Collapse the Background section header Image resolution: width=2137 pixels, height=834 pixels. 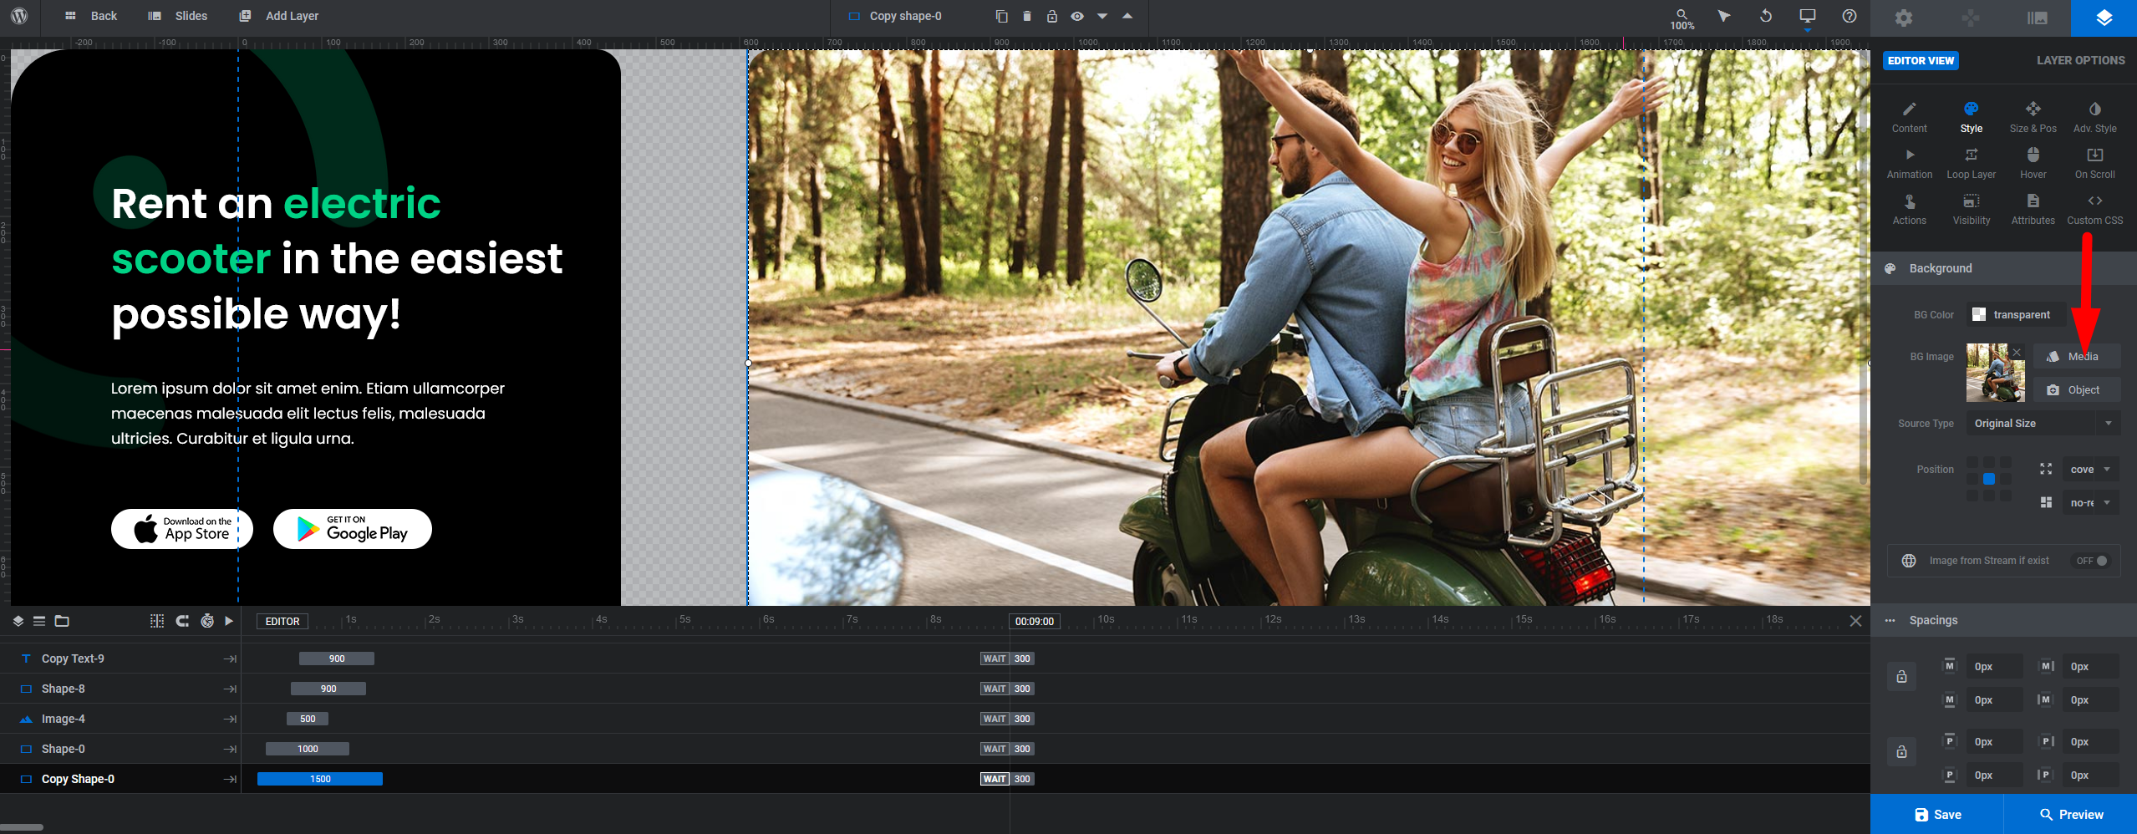(x=2003, y=268)
